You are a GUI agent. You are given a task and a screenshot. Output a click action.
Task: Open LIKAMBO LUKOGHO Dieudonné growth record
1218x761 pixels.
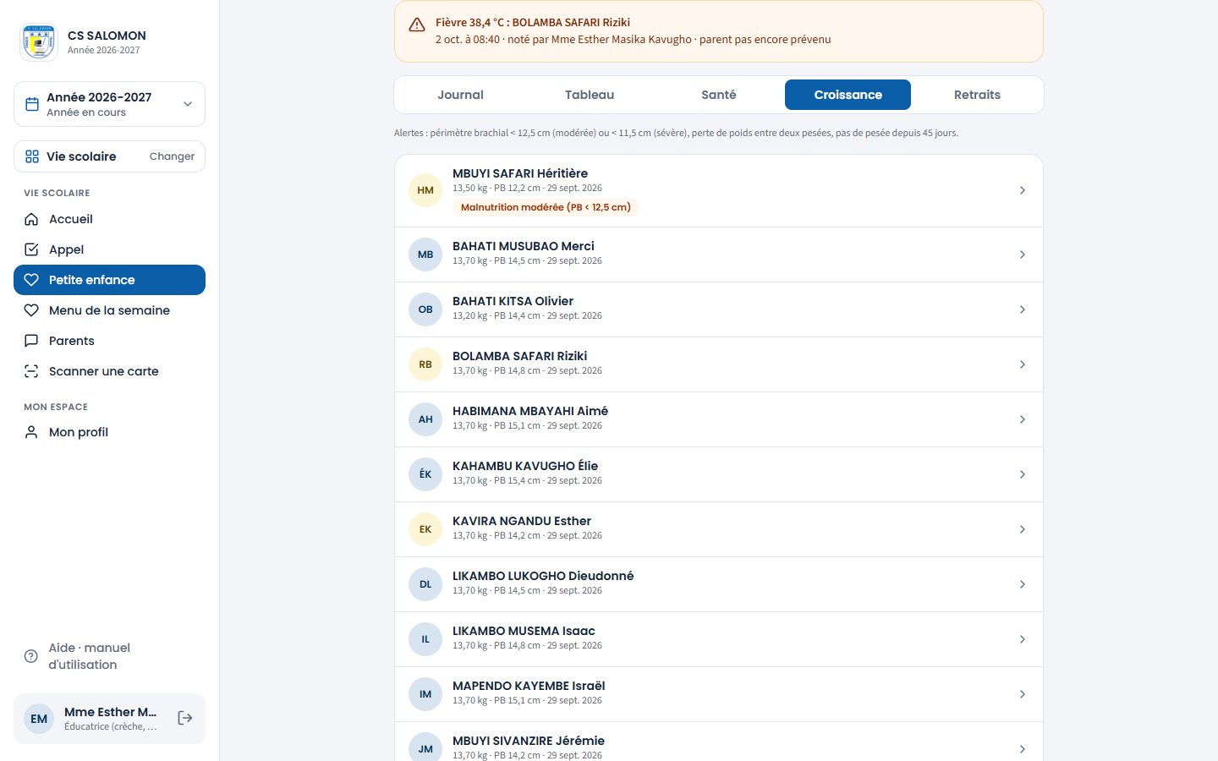[x=719, y=584]
